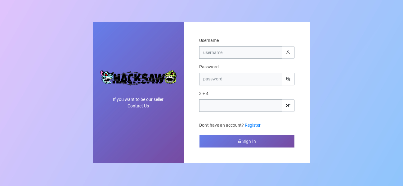Viewport: 403px width, 186px height.
Task: Toggle password visibility with the eye-slash icon
Action: [x=288, y=79]
